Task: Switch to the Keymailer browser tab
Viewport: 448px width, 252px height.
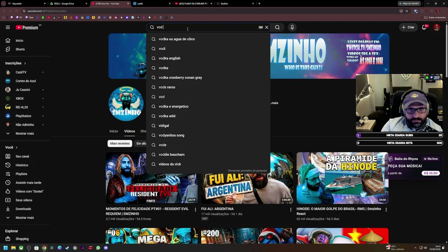Action: point(27,3)
